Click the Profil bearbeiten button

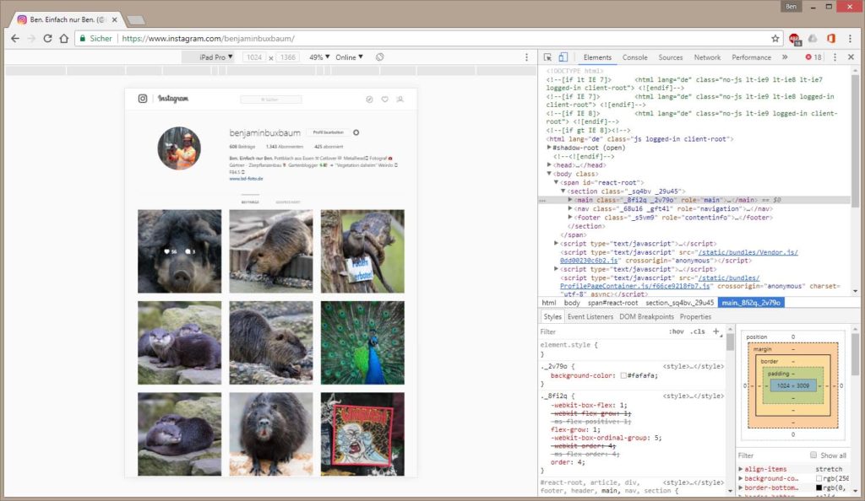328,132
